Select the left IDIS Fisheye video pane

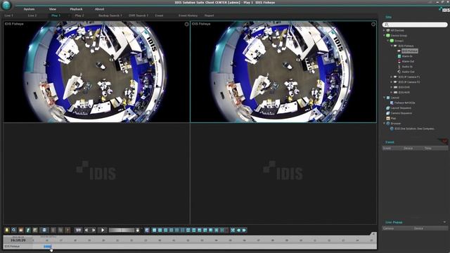coord(96,72)
